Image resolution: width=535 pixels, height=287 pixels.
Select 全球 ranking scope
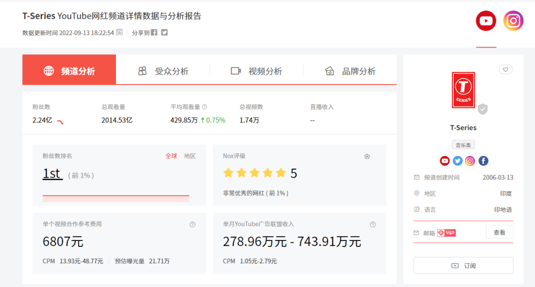(171, 156)
